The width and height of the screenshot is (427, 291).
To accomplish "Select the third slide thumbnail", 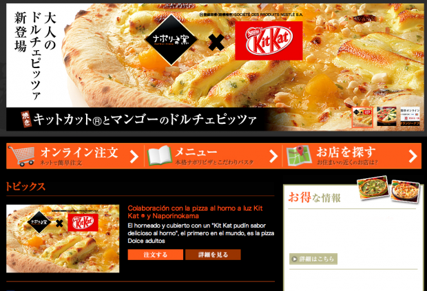I will [x=410, y=116].
